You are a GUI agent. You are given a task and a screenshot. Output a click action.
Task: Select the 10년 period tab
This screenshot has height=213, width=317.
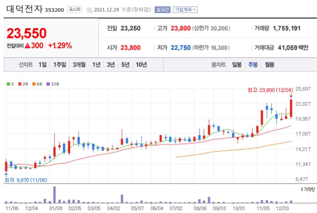141,64
